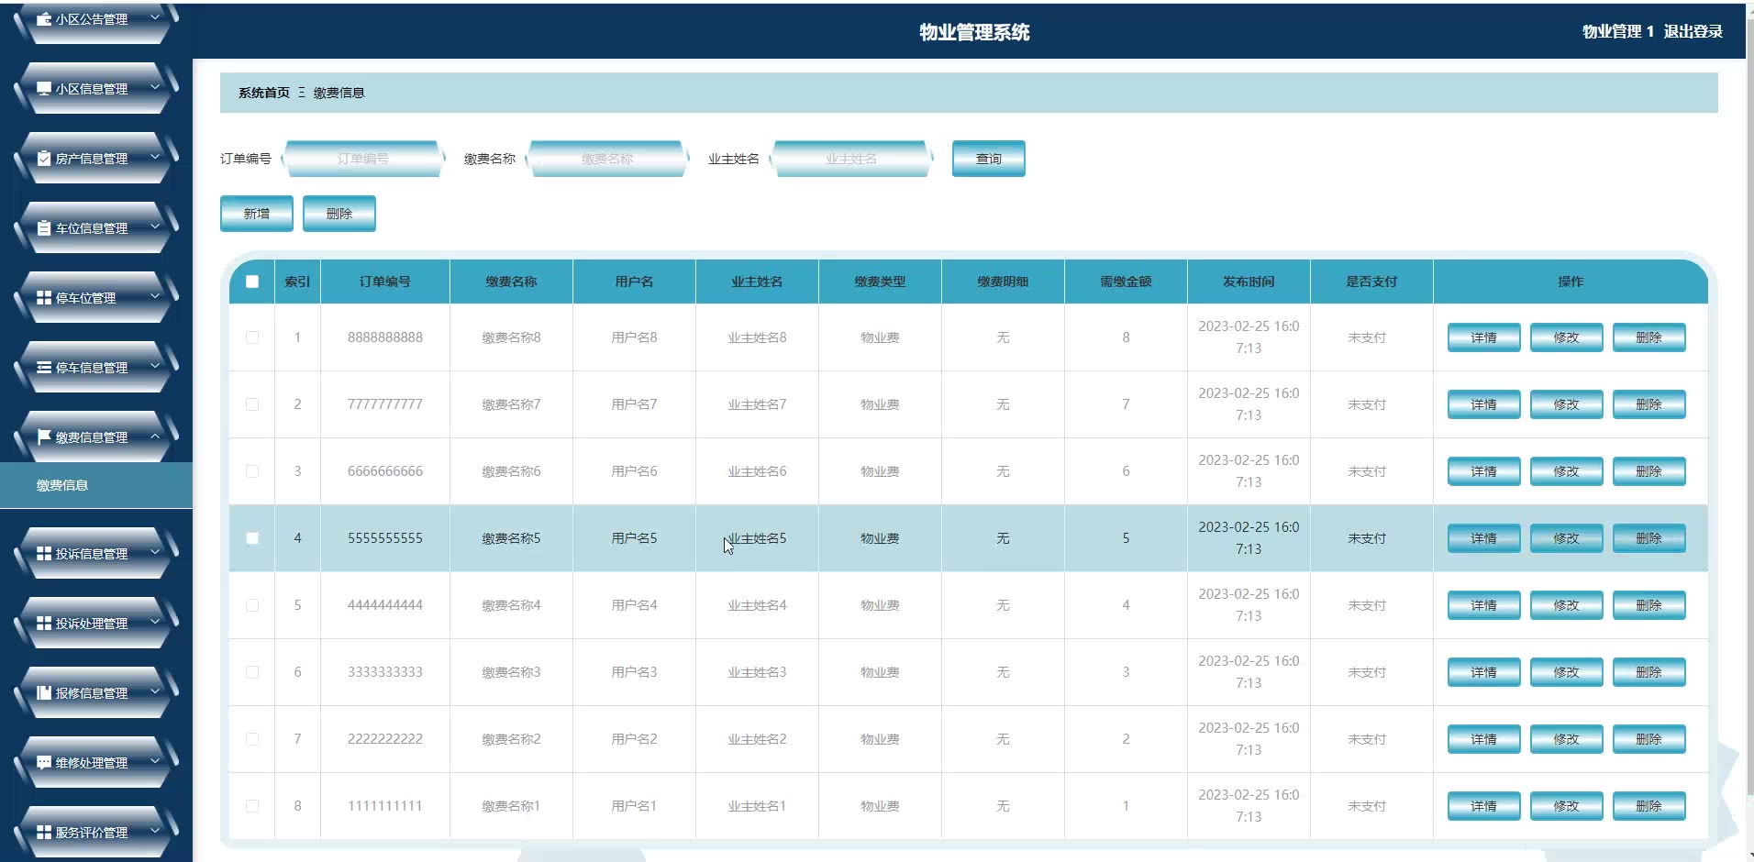
Task: Click the 查询 search button
Action: click(988, 159)
